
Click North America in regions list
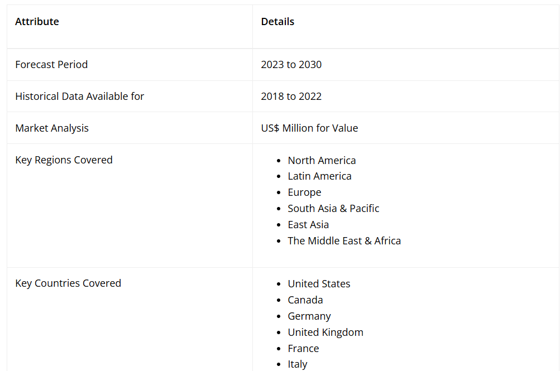(322, 161)
